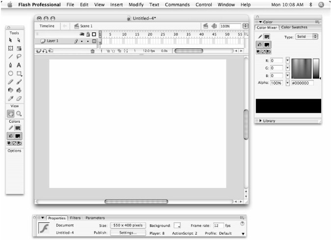Toggle the show/hide all layers eye icon

[81, 34]
